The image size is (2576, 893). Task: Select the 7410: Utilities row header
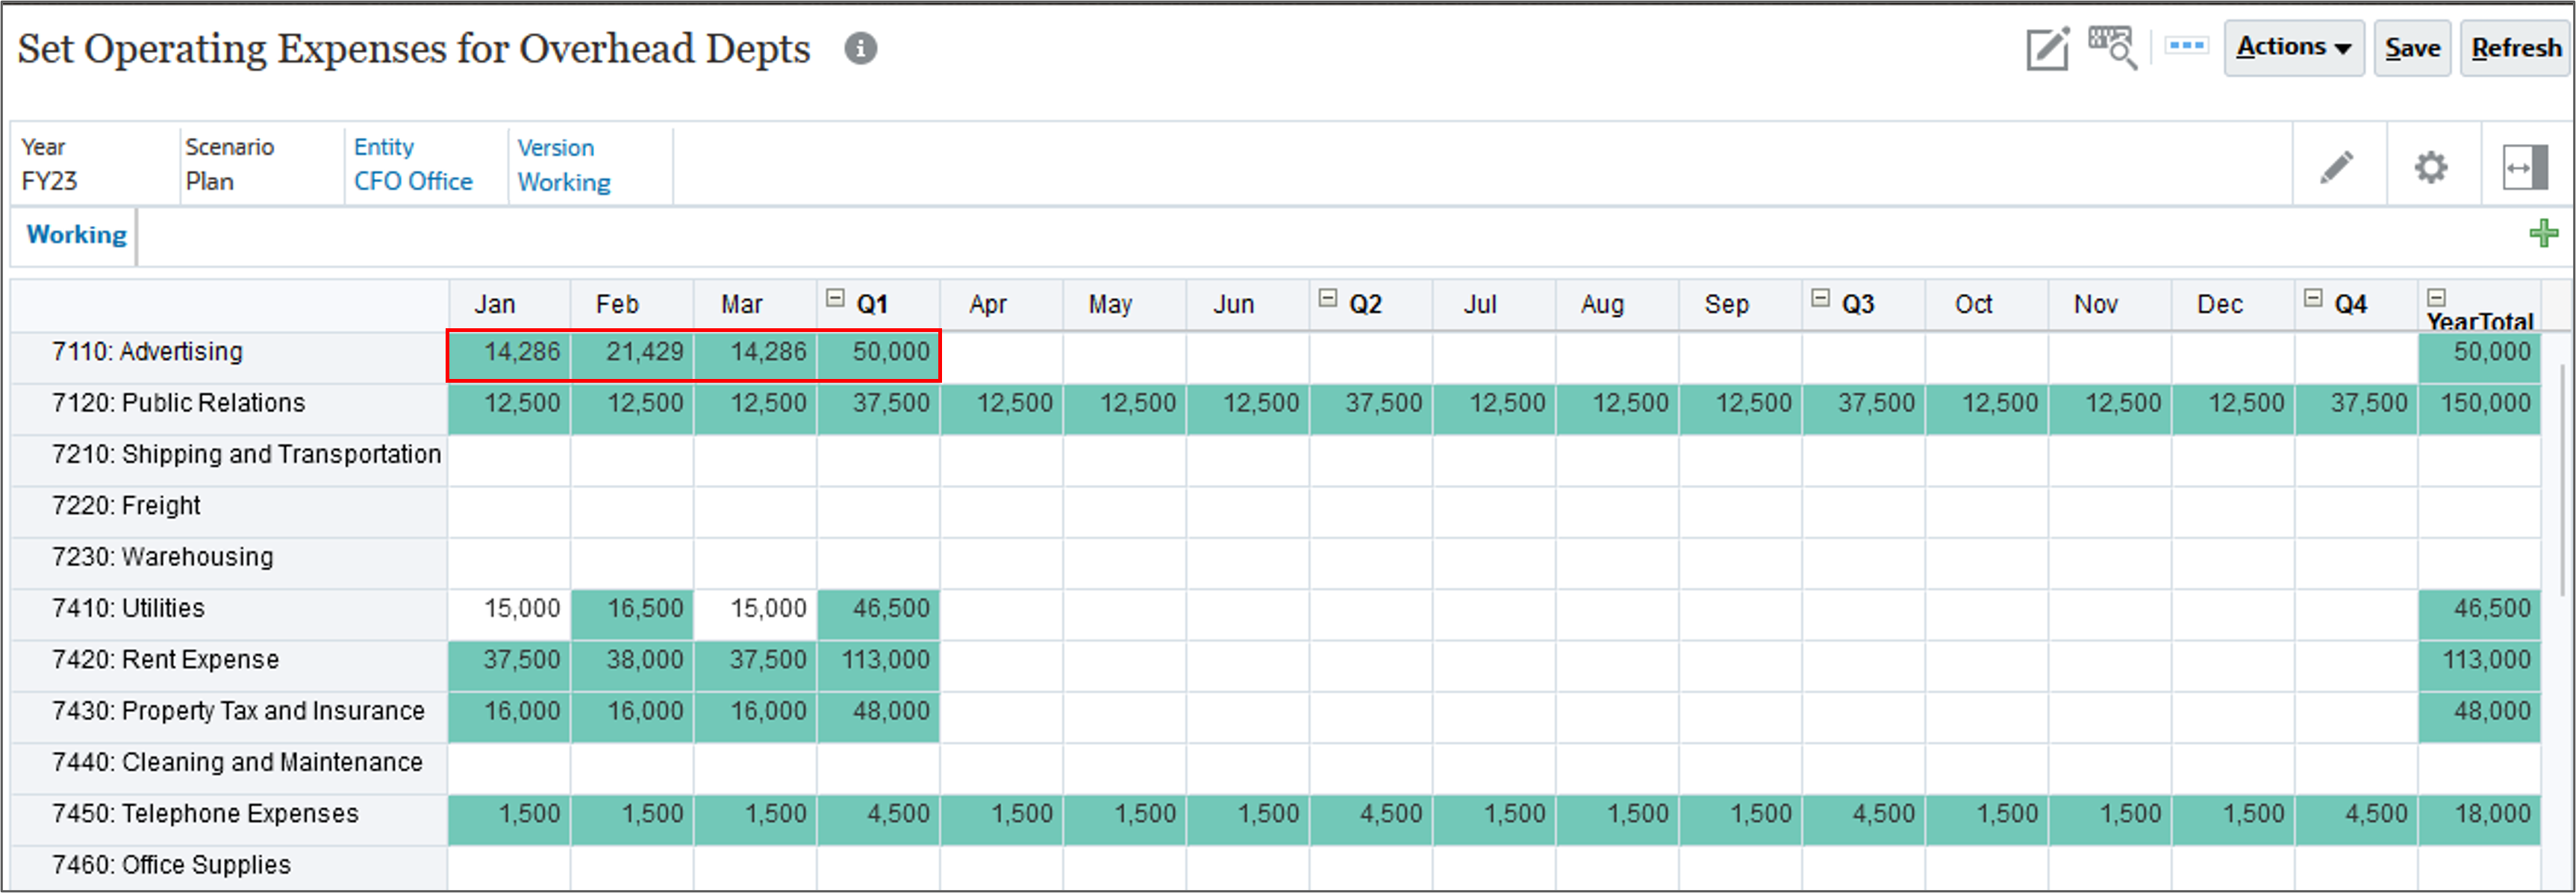[x=127, y=607]
